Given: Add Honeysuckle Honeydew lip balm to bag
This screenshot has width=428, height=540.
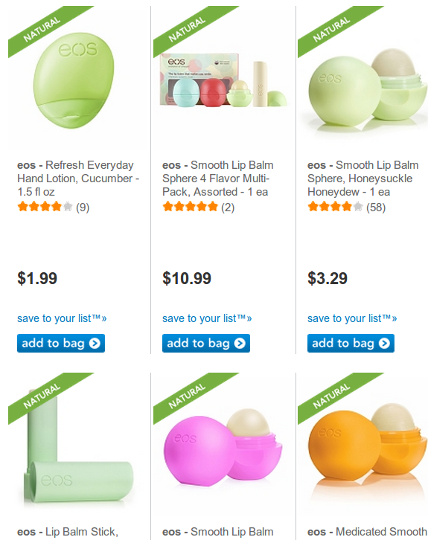Looking at the screenshot, I should pos(351,344).
